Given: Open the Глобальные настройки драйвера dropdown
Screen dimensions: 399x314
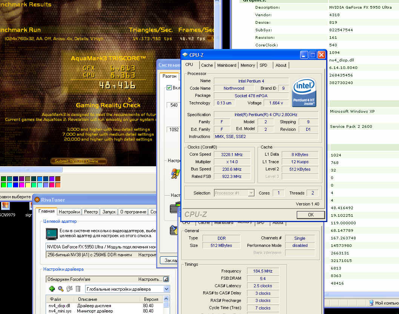Looking at the screenshot, I should tap(166, 289).
